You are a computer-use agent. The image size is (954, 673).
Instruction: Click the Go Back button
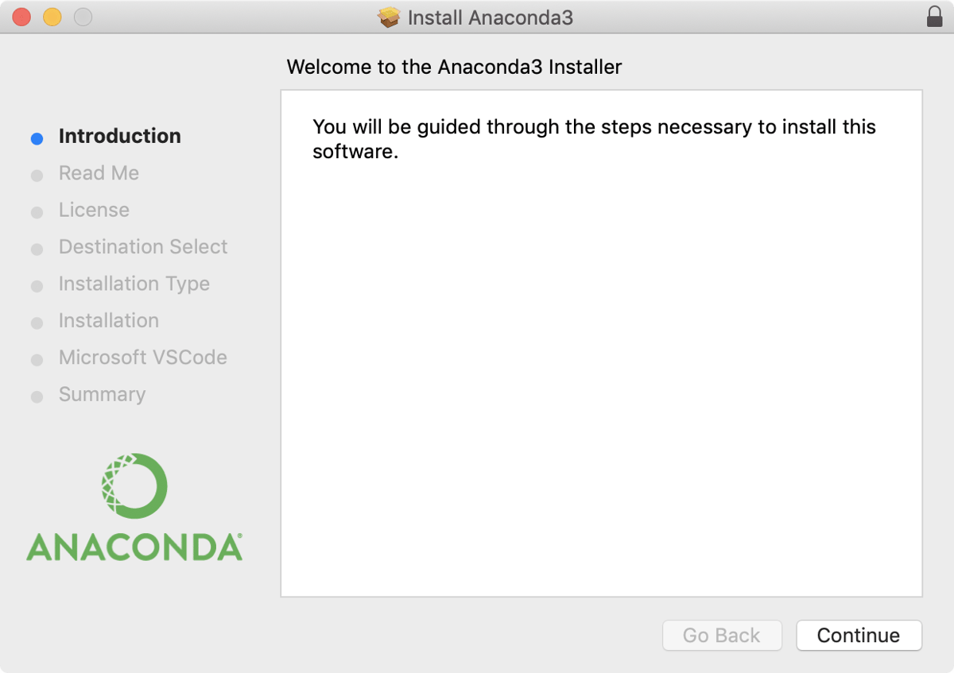(722, 636)
